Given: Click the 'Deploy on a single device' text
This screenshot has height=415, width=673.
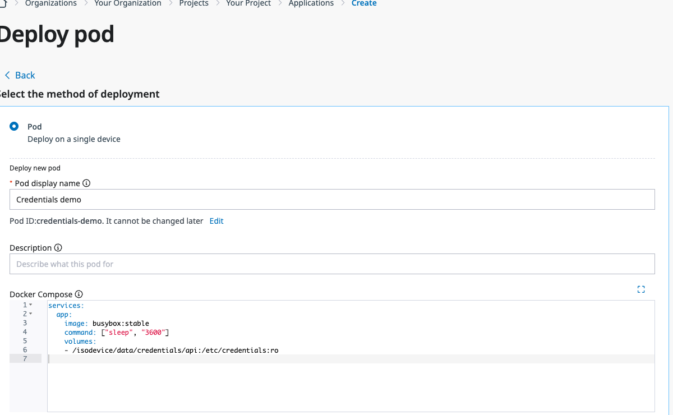Looking at the screenshot, I should tap(74, 139).
